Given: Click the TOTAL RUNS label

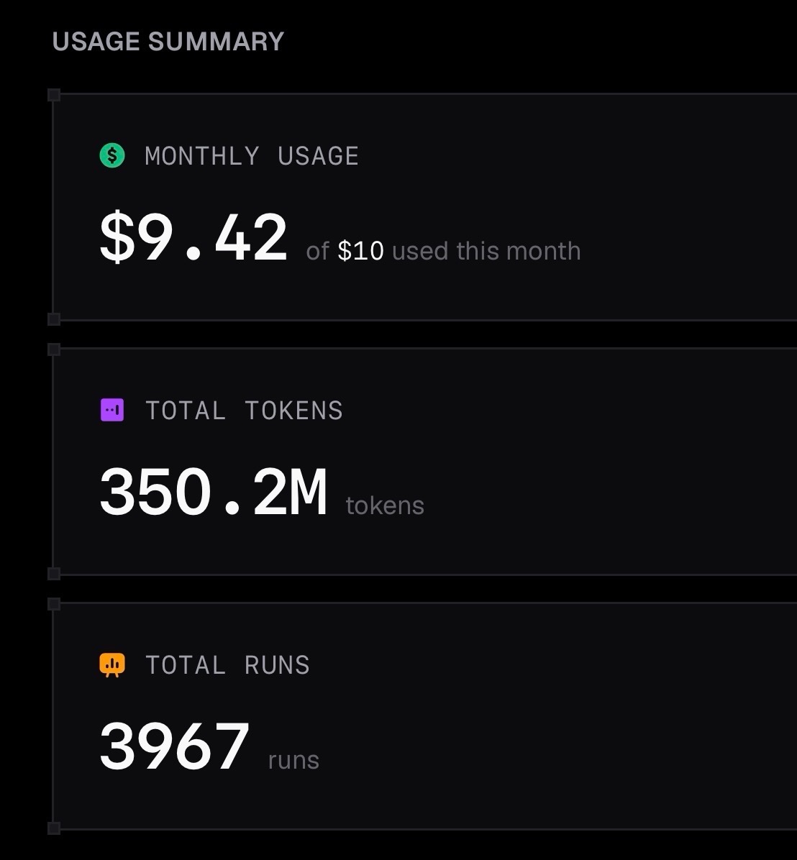Looking at the screenshot, I should pos(227,665).
